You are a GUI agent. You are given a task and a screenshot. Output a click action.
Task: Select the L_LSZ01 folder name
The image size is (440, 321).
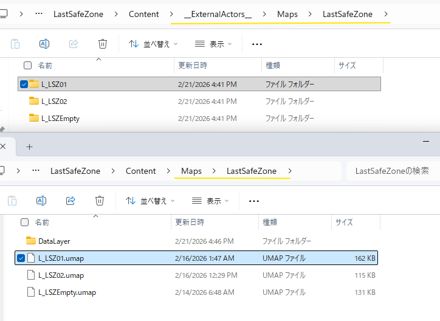click(54, 84)
